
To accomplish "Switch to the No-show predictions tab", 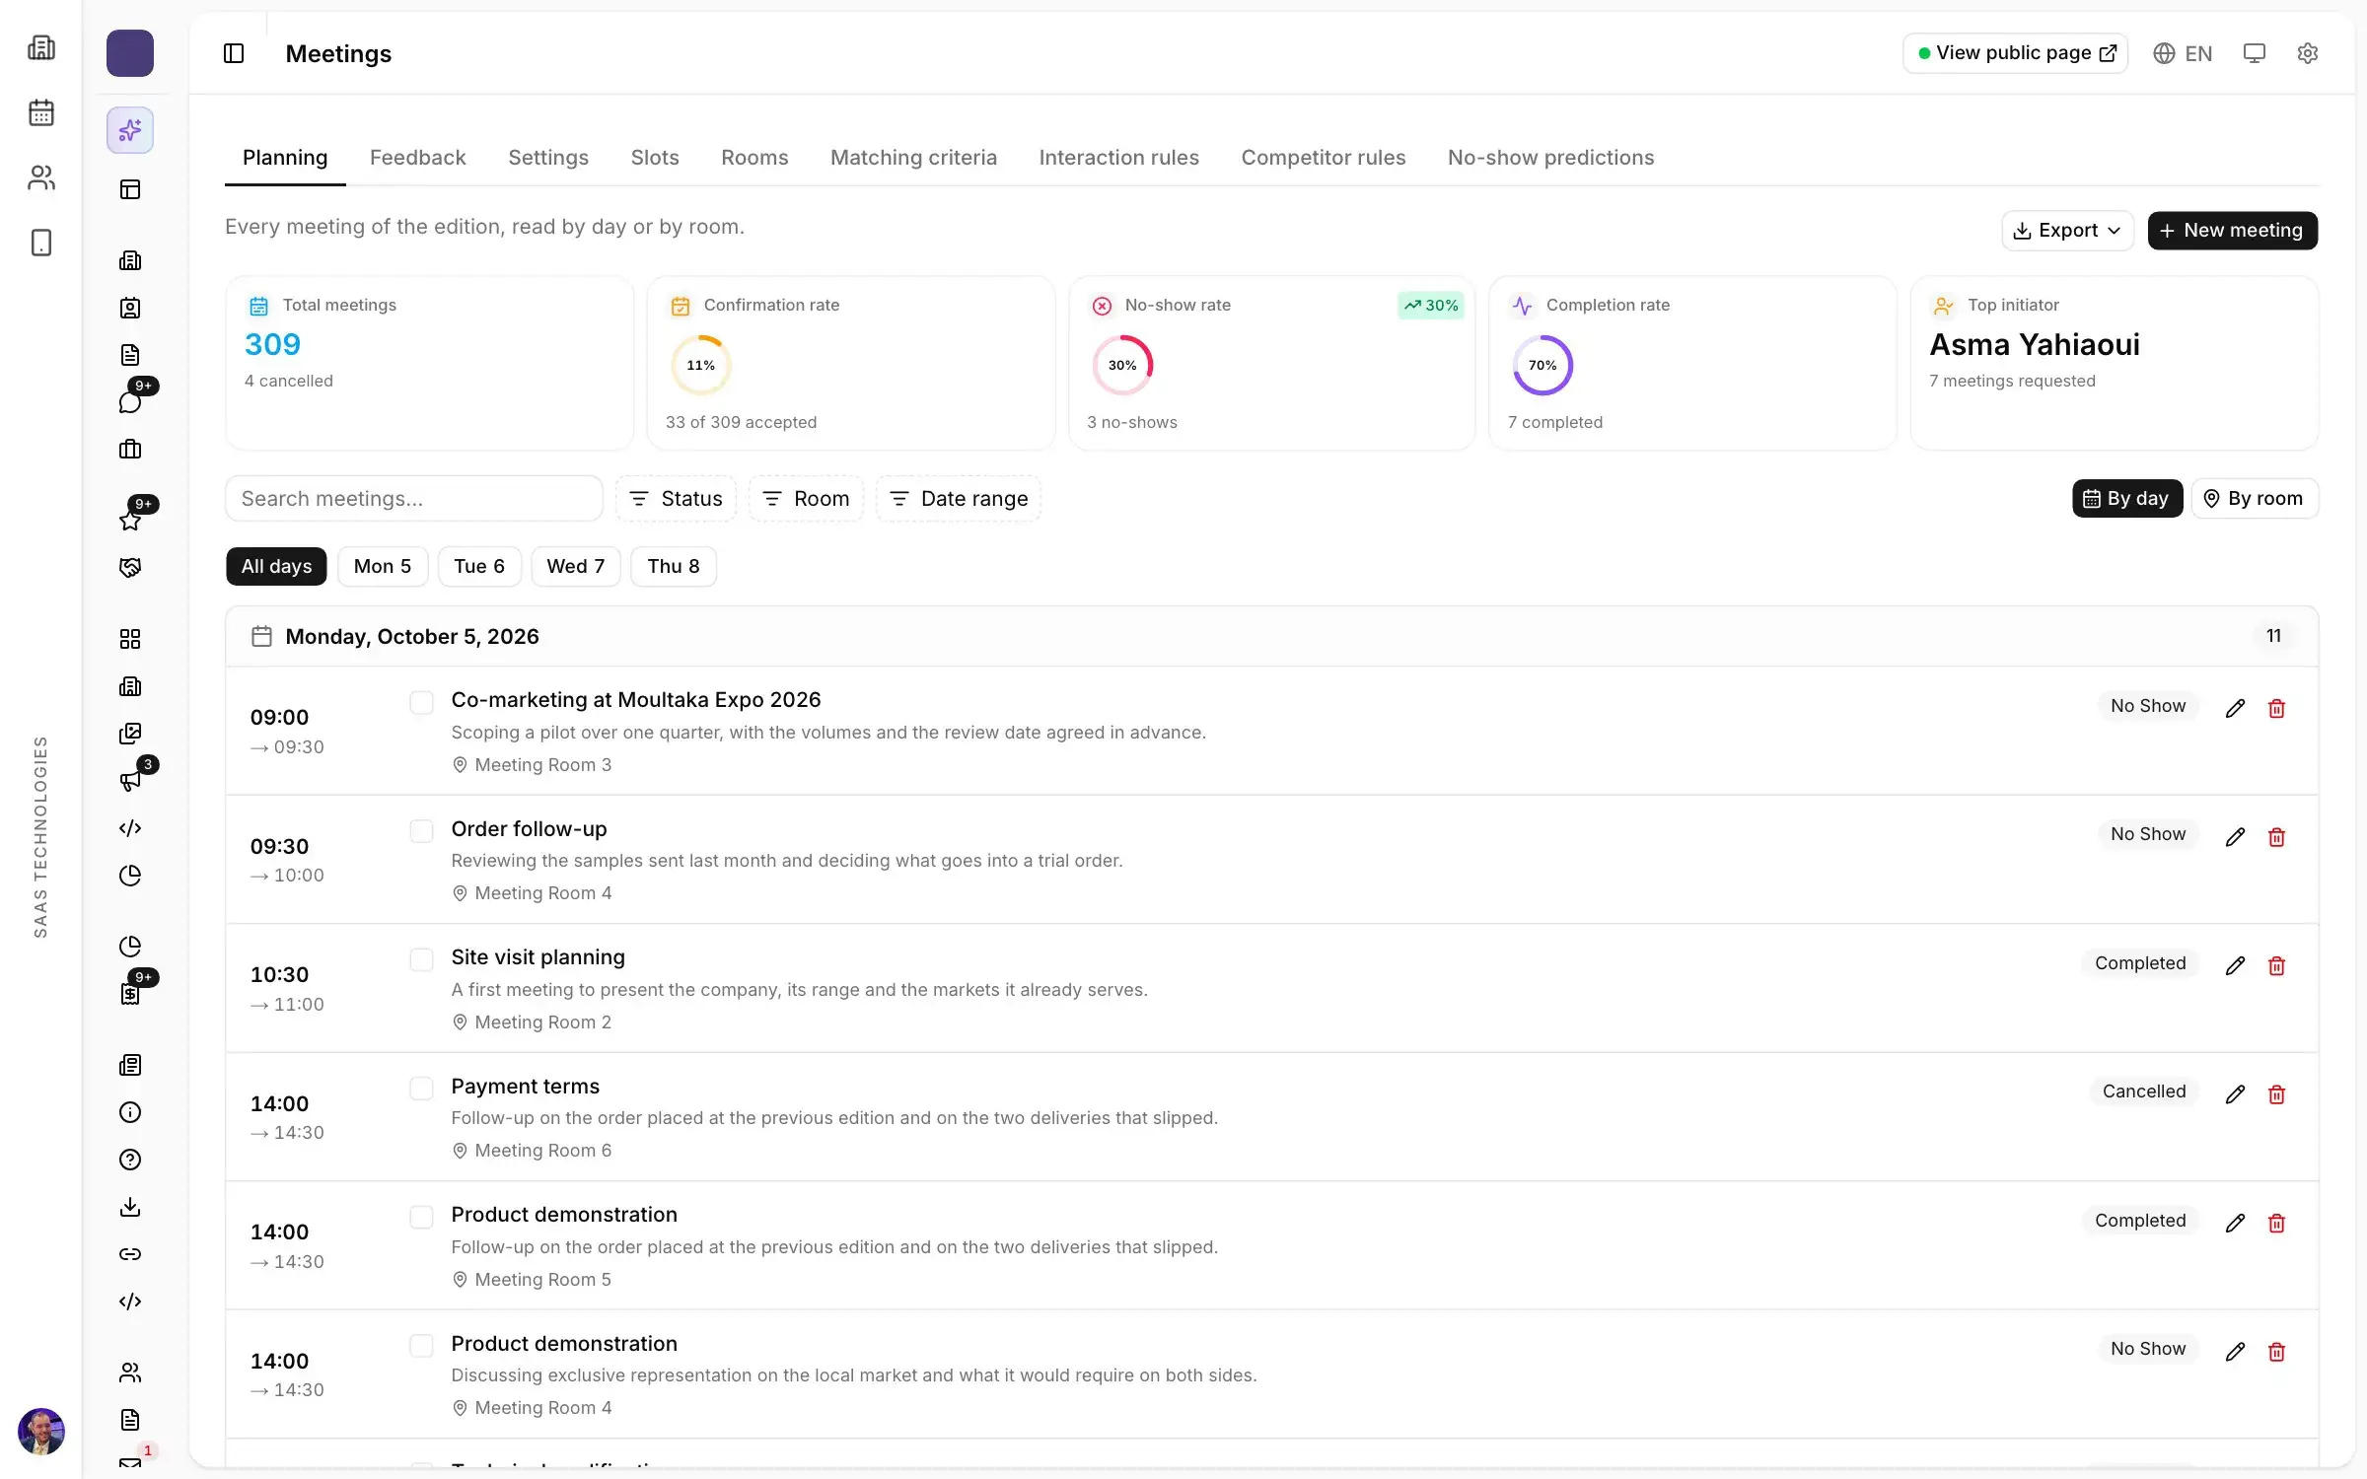I will coord(1550,158).
